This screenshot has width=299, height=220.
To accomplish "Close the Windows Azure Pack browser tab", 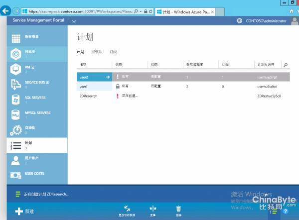I will (x=212, y=12).
